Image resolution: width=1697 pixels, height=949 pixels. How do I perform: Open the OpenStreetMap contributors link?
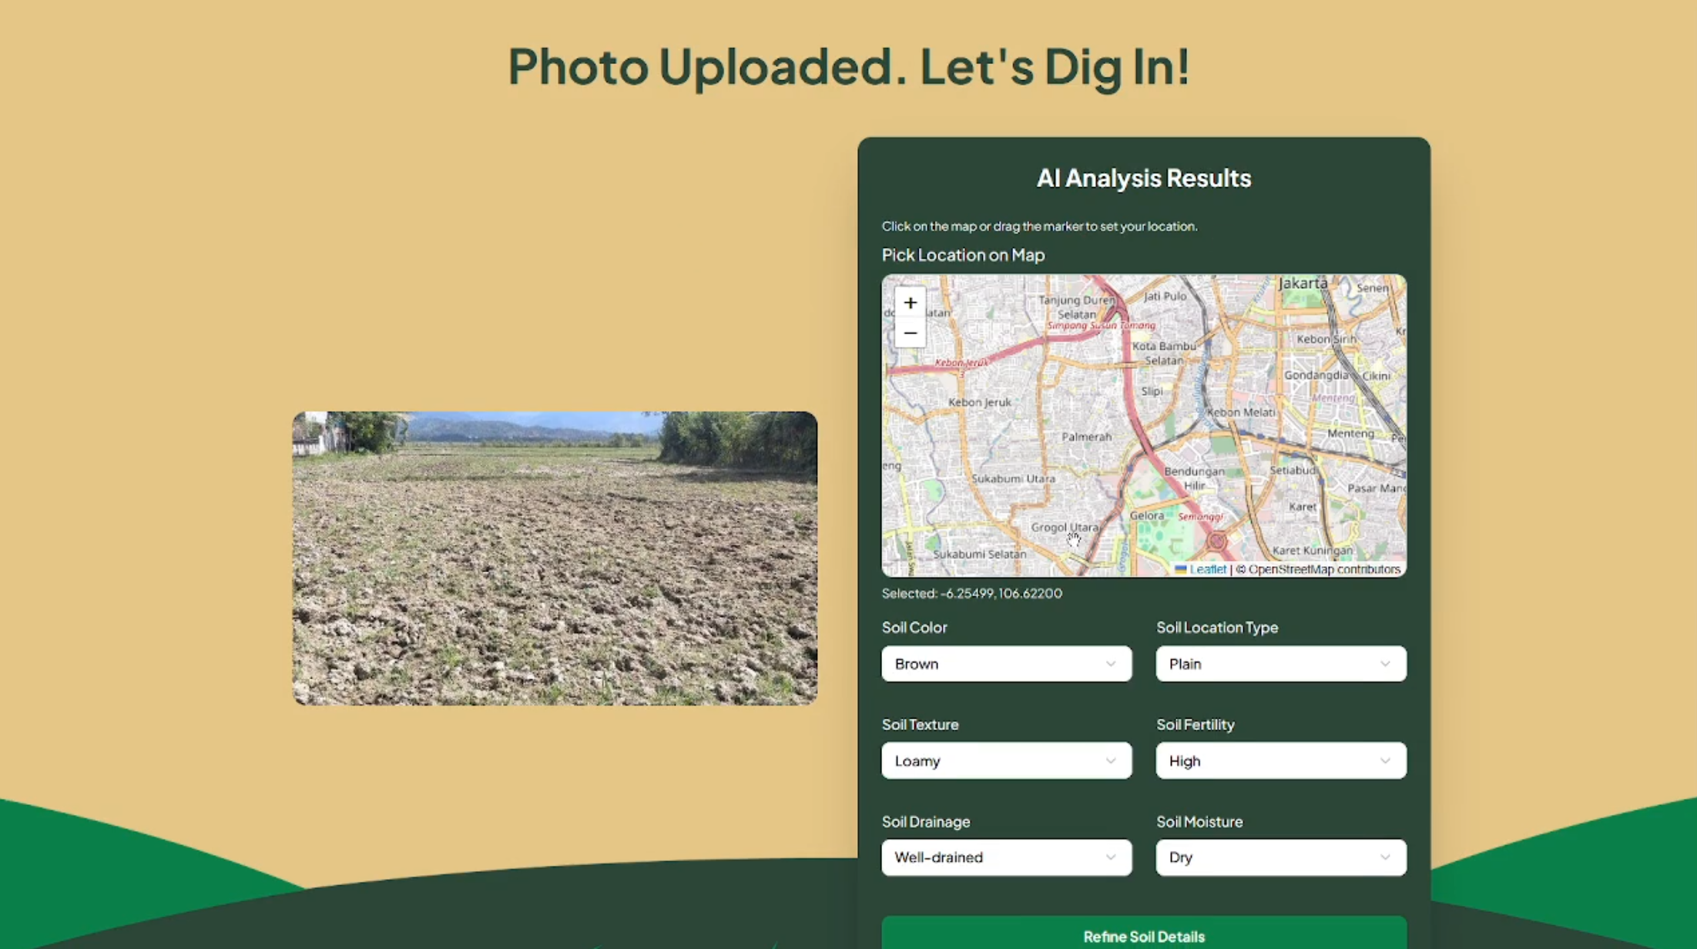point(1323,569)
